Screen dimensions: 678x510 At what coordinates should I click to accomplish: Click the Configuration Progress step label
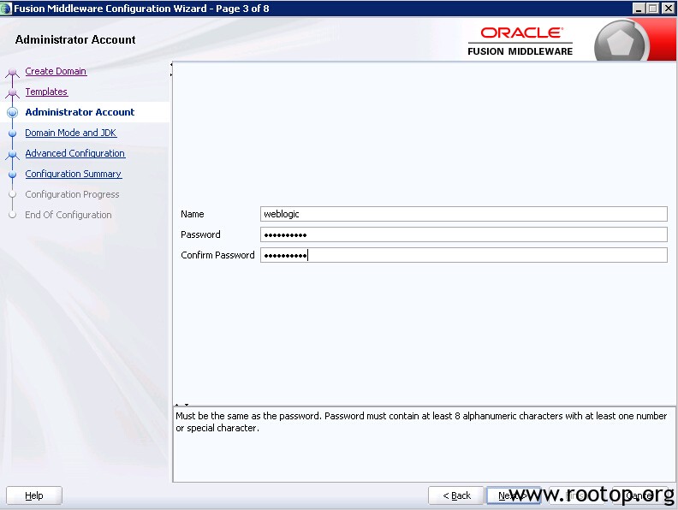(x=72, y=194)
